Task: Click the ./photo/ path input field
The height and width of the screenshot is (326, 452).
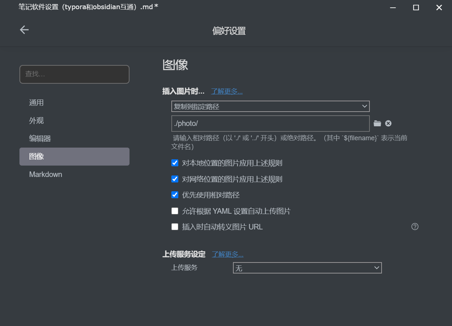Action: (270, 123)
